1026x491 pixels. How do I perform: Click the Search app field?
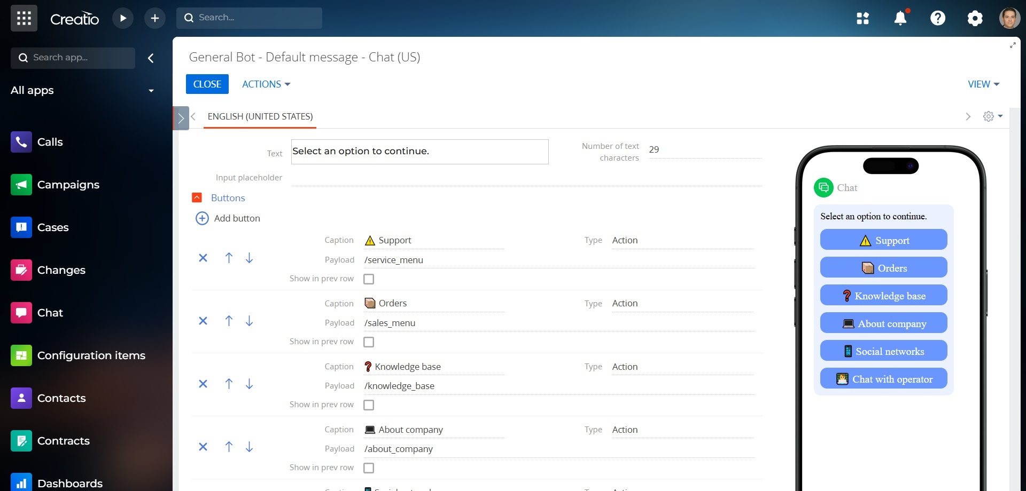(x=73, y=58)
